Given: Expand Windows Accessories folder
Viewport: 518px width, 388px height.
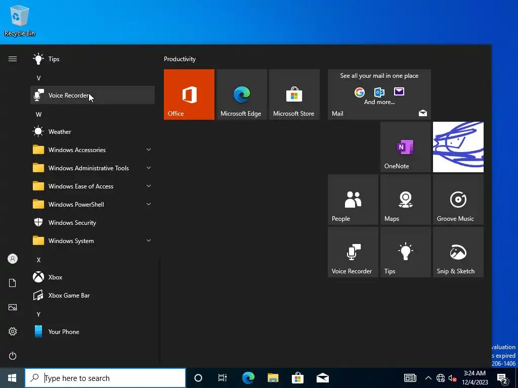Looking at the screenshot, I should click(93, 150).
